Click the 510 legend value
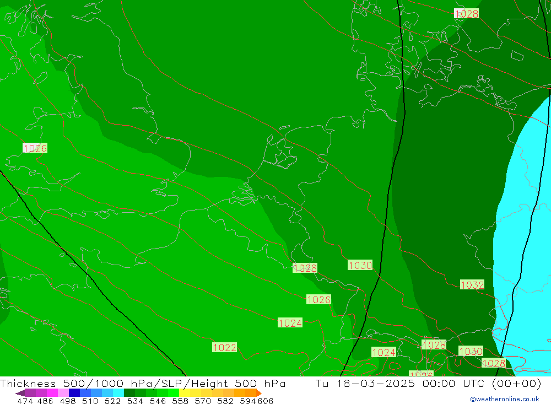 click(x=90, y=401)
